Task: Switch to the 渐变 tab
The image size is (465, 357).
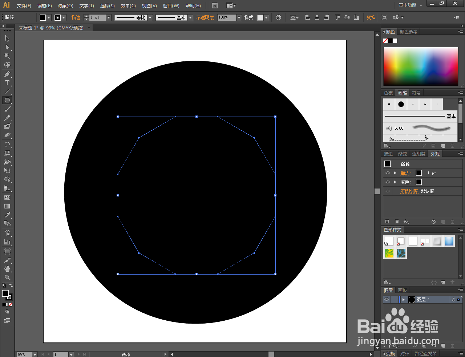Action: point(402,154)
